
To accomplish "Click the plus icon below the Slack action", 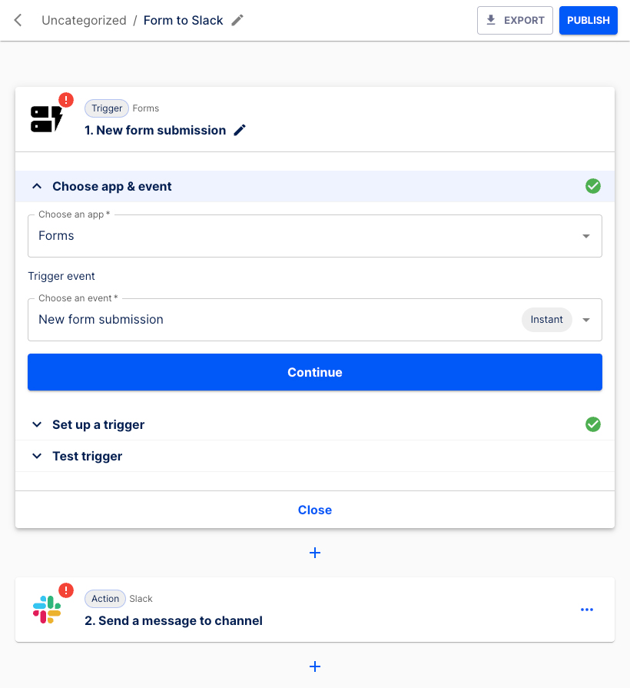I will pyautogui.click(x=315, y=666).
